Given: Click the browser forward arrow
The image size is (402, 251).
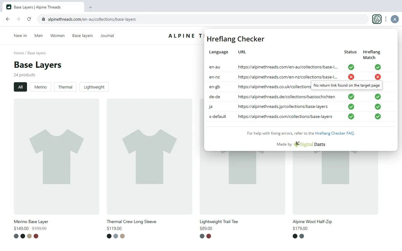Looking at the screenshot, I should (x=18, y=19).
